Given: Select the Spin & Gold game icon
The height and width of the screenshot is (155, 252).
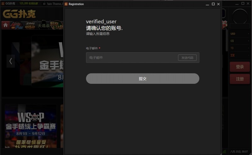Looking at the screenshot, I should click(x=30, y=25).
